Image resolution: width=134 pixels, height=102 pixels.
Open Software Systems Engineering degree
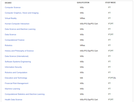pos(18,62)
